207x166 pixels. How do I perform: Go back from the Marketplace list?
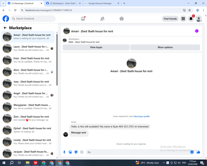(5, 28)
